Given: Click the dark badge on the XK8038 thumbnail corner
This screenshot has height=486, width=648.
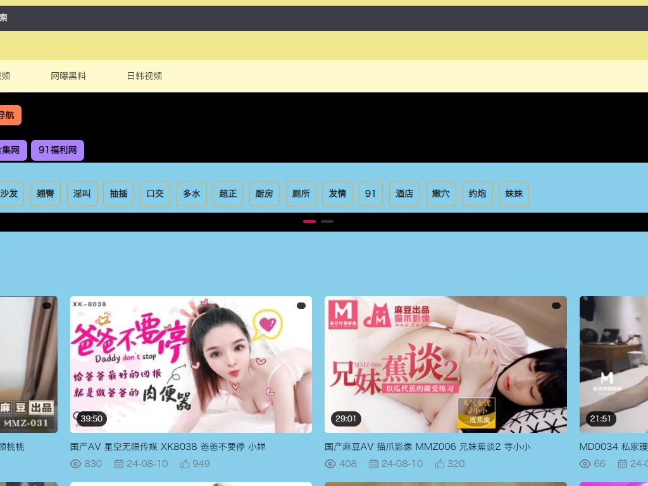Looking at the screenshot, I should tap(301, 306).
